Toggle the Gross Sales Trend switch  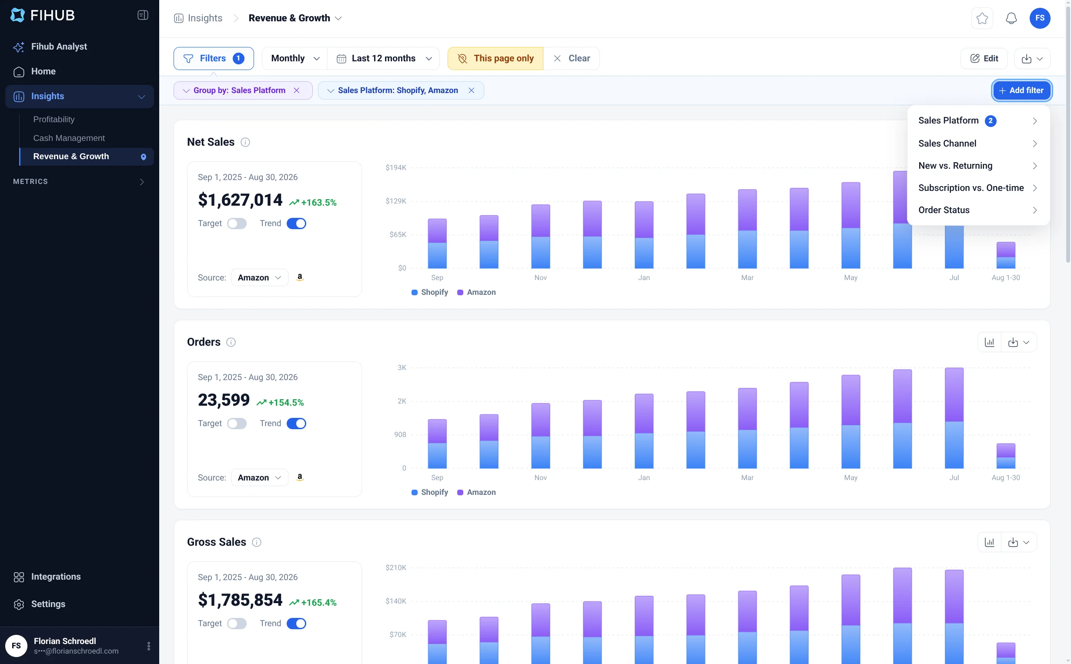click(296, 624)
